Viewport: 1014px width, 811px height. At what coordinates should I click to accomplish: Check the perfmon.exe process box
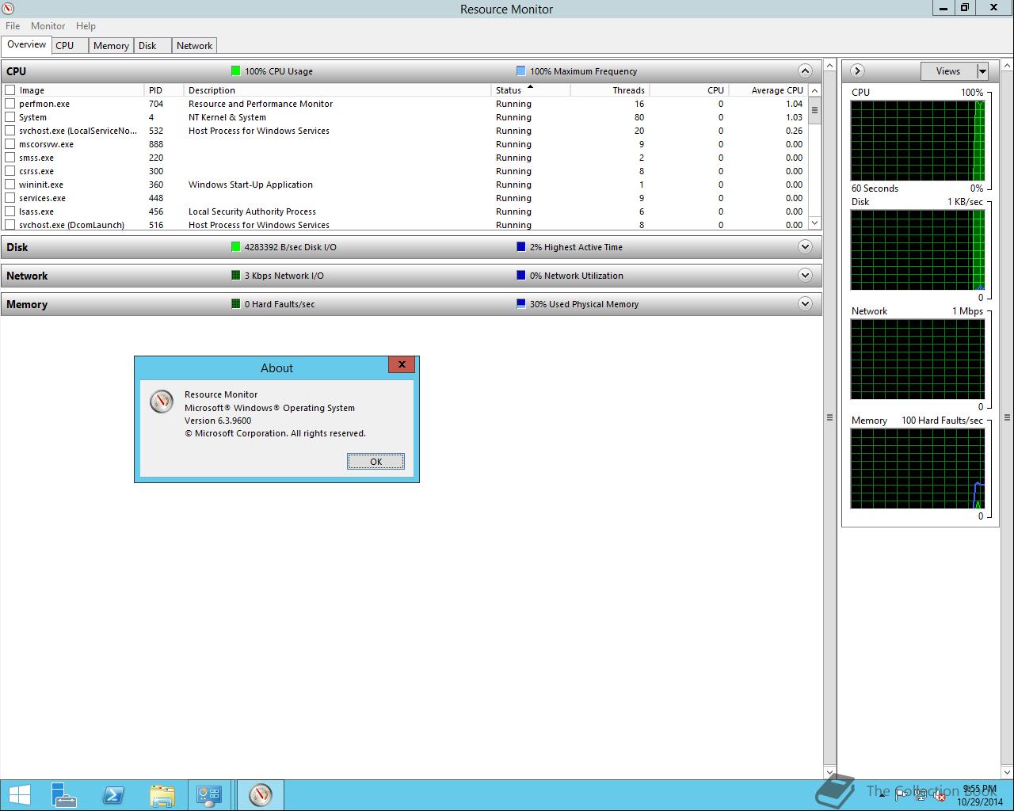tap(10, 104)
